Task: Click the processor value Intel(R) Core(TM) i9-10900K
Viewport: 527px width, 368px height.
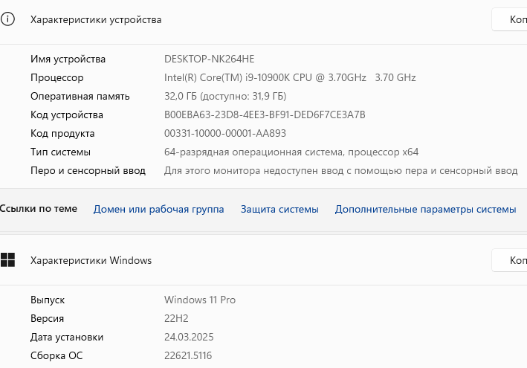Action: pyautogui.click(x=290, y=77)
